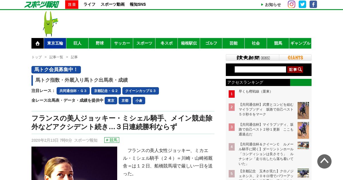Viewport: 343px width, 180px height.
Task: Go to 巨人 section
Action: 77,43
